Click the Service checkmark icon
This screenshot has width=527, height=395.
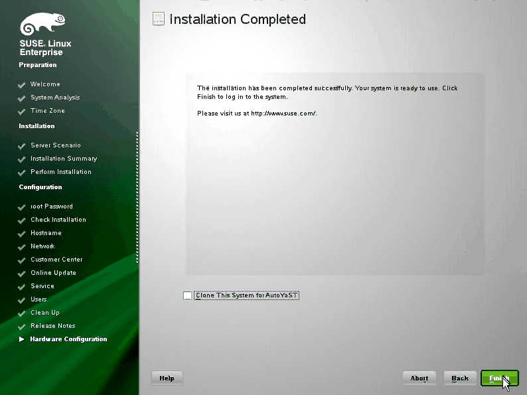click(x=22, y=287)
